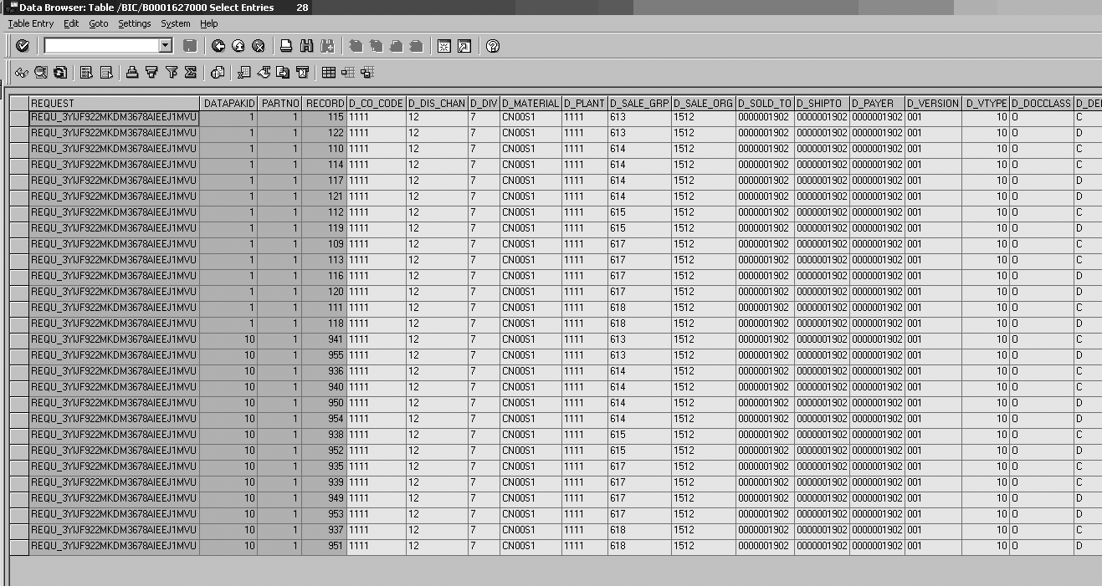Click the DATAPAKID column header
1102x586 pixels.
pyautogui.click(x=228, y=104)
